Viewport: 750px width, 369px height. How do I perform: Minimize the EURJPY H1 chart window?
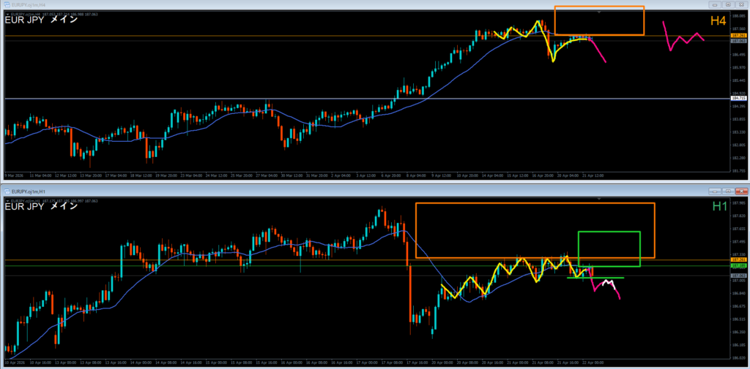tap(716, 191)
